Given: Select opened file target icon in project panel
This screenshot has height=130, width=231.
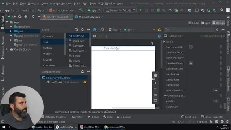Looking at the screenshot, I should click(20, 17).
